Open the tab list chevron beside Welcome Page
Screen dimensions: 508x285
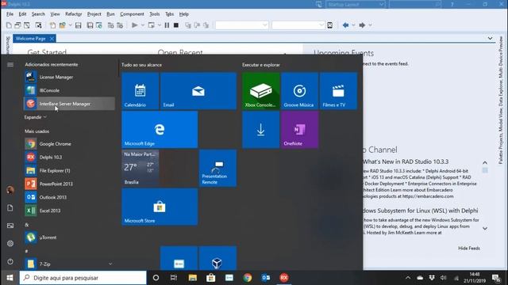click(491, 39)
